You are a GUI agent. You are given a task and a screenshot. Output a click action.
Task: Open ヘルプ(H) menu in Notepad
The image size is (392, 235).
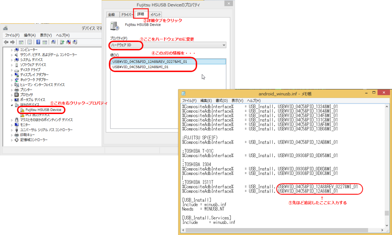point(254,100)
